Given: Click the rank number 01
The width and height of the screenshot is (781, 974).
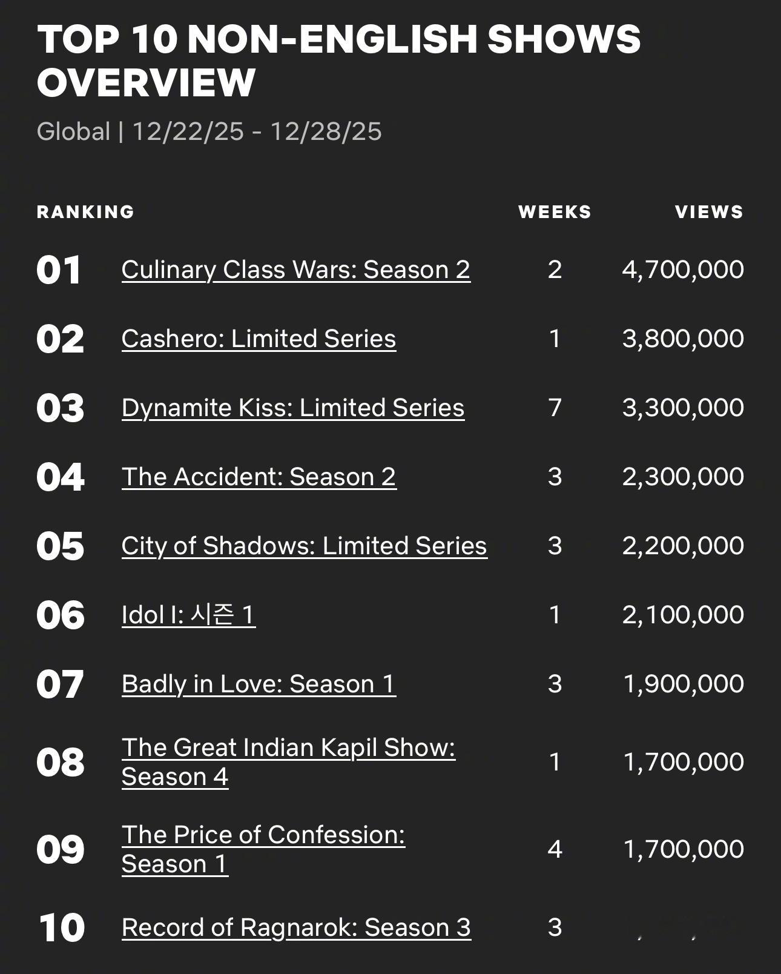Looking at the screenshot, I should tap(59, 270).
